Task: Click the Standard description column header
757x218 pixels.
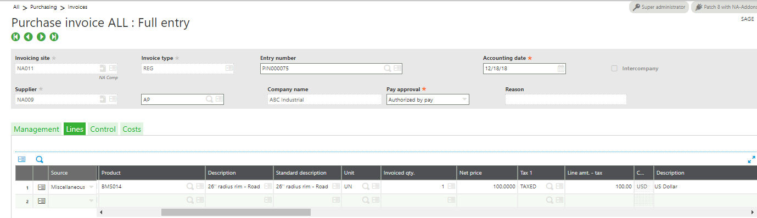Action: point(307,172)
